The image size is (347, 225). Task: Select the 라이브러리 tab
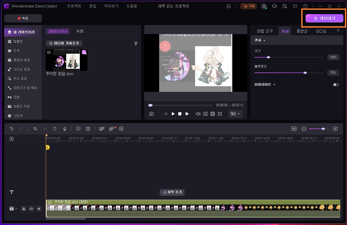[x=58, y=31]
